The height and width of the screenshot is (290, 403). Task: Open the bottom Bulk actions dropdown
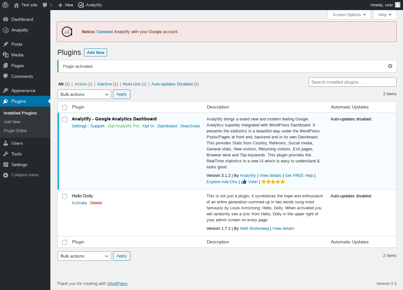point(84,256)
